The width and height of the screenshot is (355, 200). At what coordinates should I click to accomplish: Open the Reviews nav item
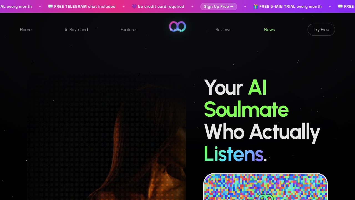(x=223, y=30)
